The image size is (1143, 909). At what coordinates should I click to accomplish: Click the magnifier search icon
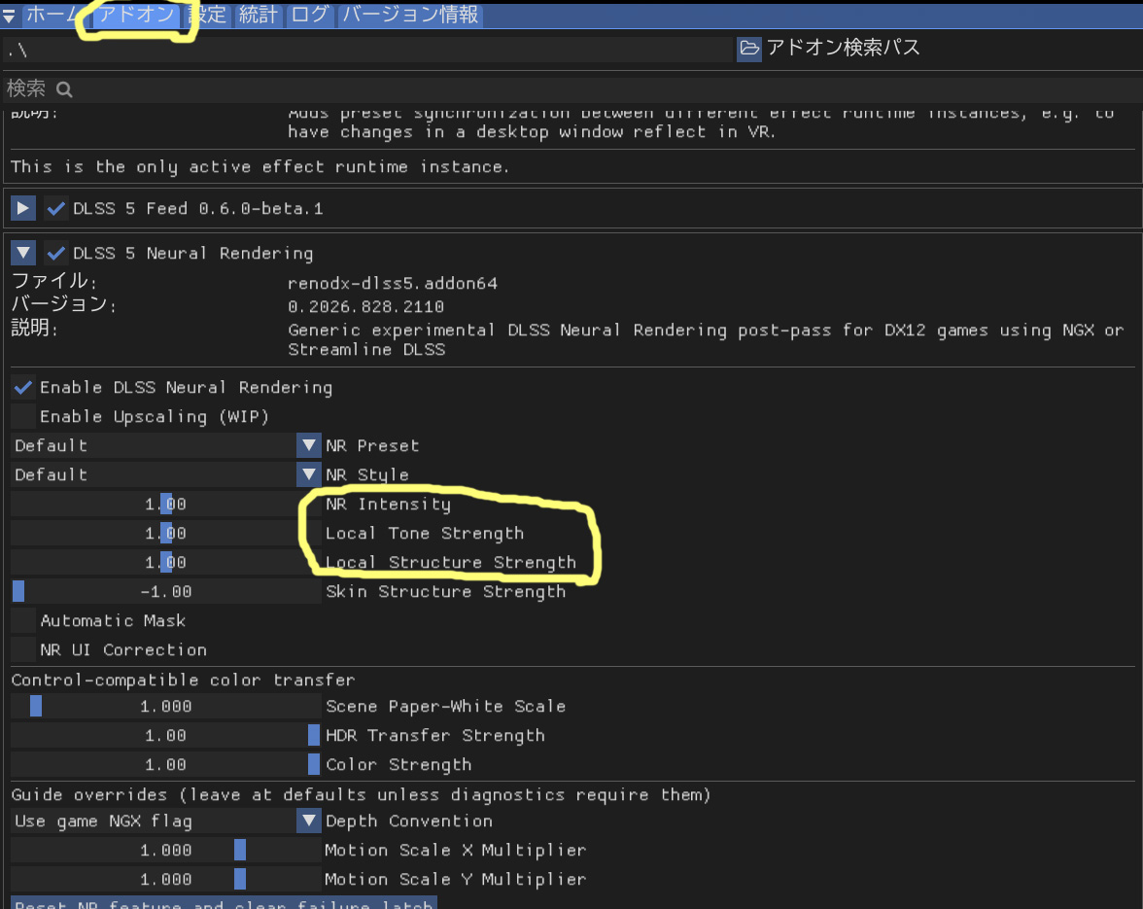(64, 89)
